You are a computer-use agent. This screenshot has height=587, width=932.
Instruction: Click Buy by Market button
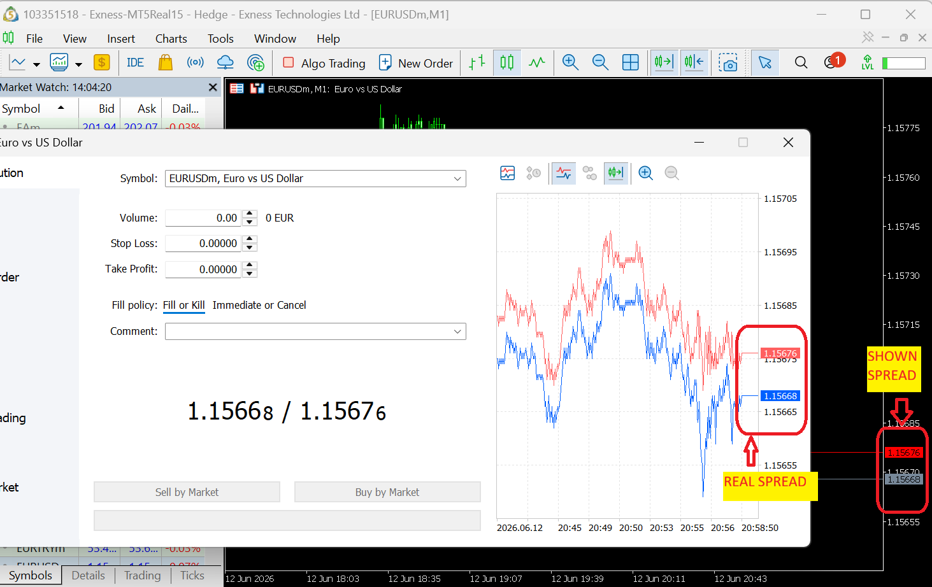pos(387,492)
